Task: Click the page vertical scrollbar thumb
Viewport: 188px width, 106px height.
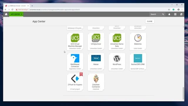Action: 183,93
